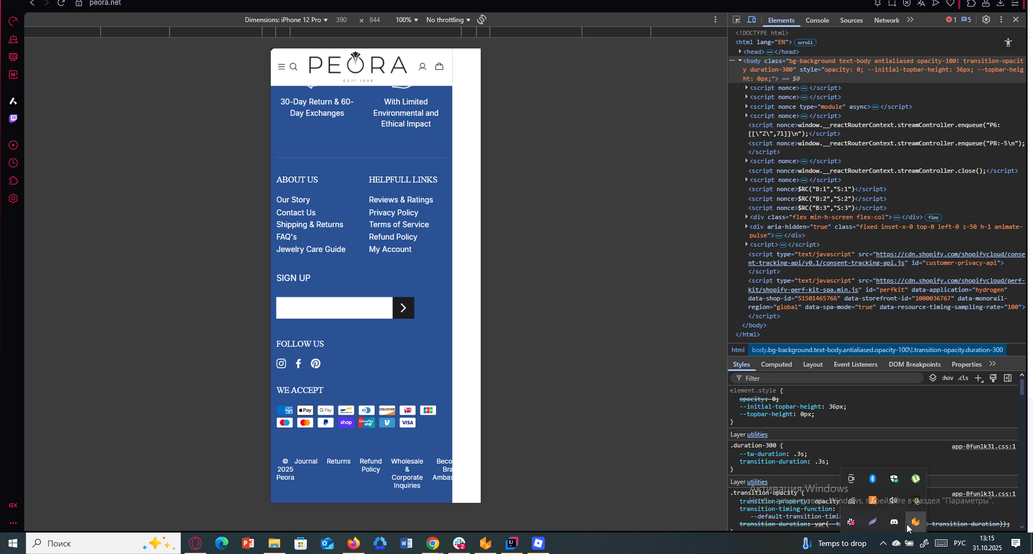The width and height of the screenshot is (1033, 554).
Task: Expand the div aria-hidden fixed node
Action: 747,227
